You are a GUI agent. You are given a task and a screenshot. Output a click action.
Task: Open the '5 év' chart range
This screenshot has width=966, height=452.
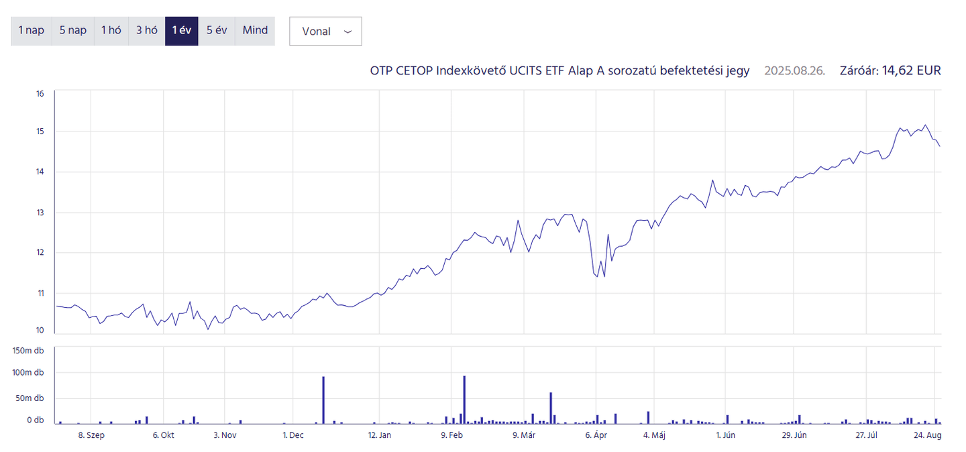tap(216, 30)
